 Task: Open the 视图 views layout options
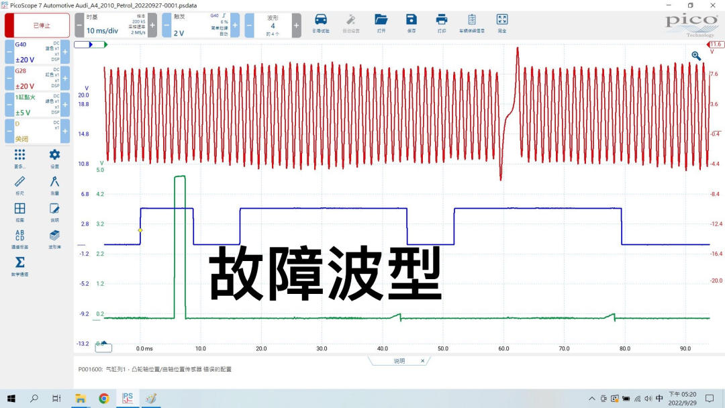click(x=19, y=211)
